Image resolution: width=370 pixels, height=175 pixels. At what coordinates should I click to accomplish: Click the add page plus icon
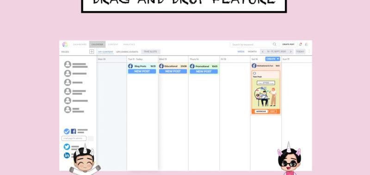(x=92, y=52)
